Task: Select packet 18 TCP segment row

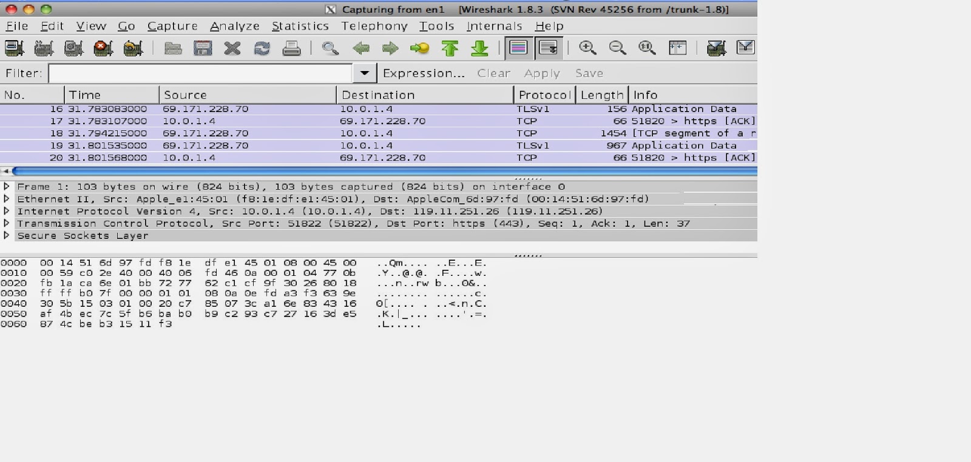Action: tap(379, 133)
